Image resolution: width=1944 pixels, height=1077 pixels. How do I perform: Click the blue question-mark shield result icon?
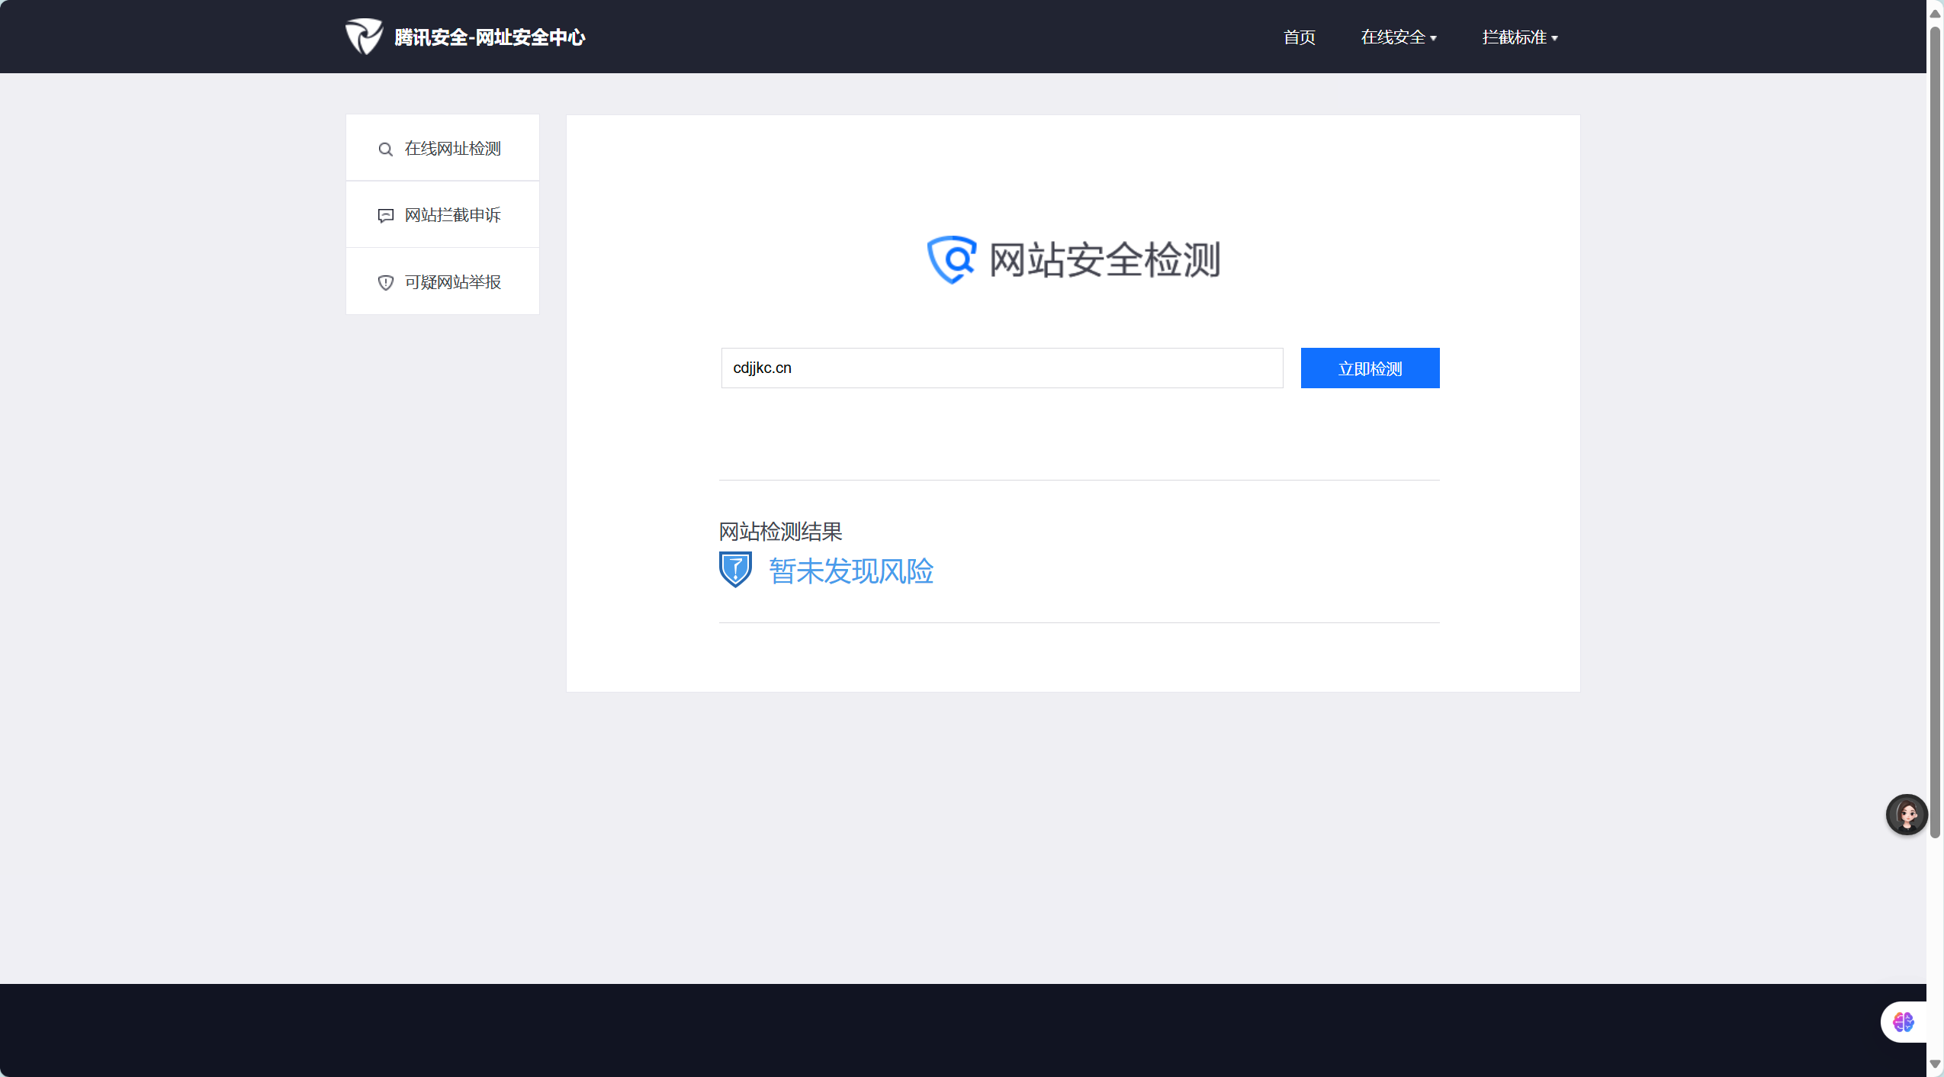pos(735,569)
